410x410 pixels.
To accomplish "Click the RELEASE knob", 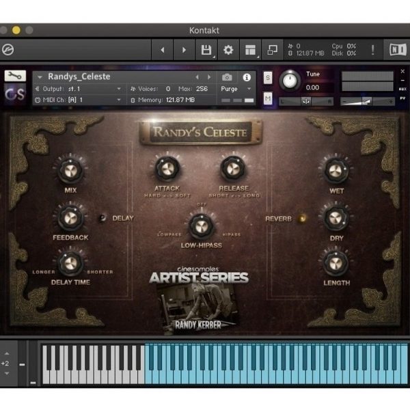I will (233, 169).
